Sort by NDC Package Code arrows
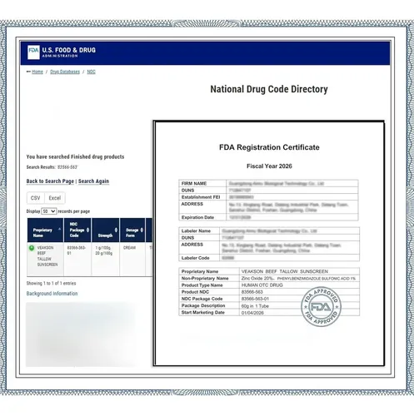This screenshot has width=414, height=416. [x=87, y=230]
